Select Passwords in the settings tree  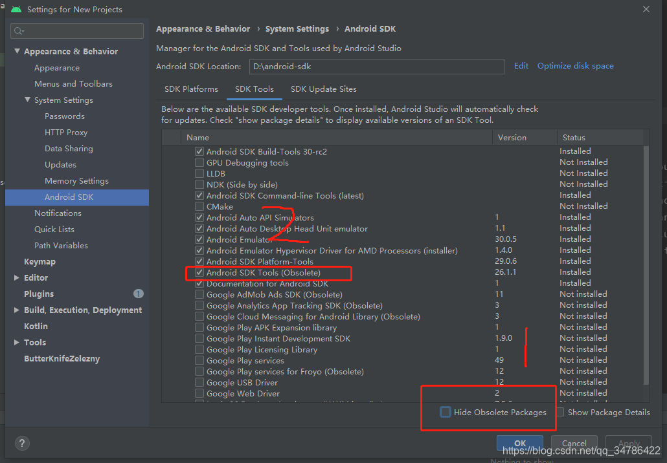point(65,116)
